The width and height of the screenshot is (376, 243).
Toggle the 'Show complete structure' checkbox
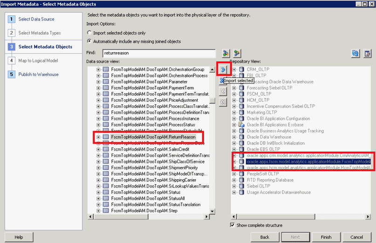point(232,225)
